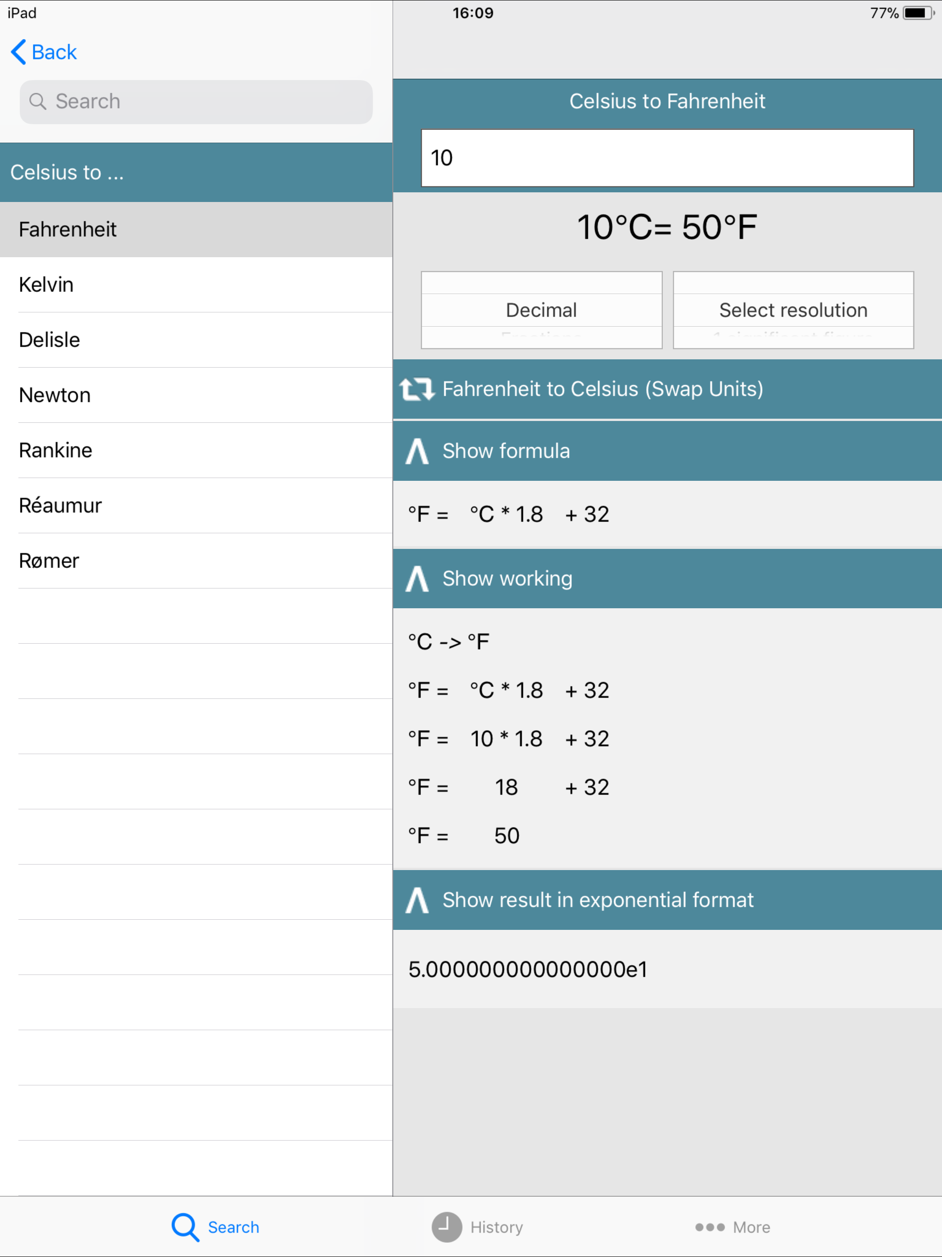
Task: Tap Fahrenheit to Celsius swap button
Action: coord(602,389)
